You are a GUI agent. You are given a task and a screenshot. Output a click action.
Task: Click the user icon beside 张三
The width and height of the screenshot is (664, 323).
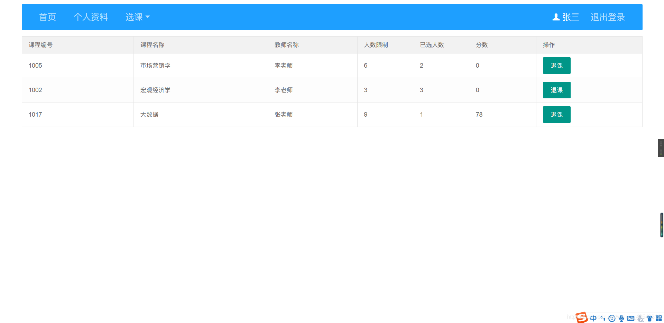click(556, 17)
